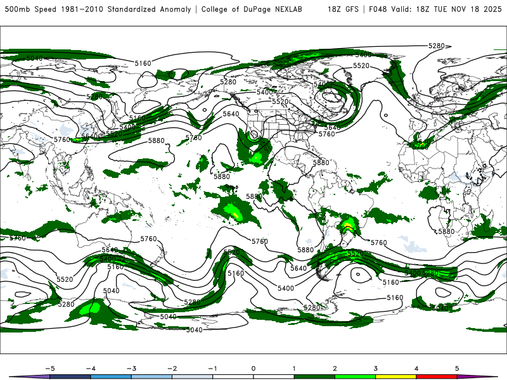The width and height of the screenshot is (507, 380).
Task: Click the '4' legend tick label
Action: point(416,369)
